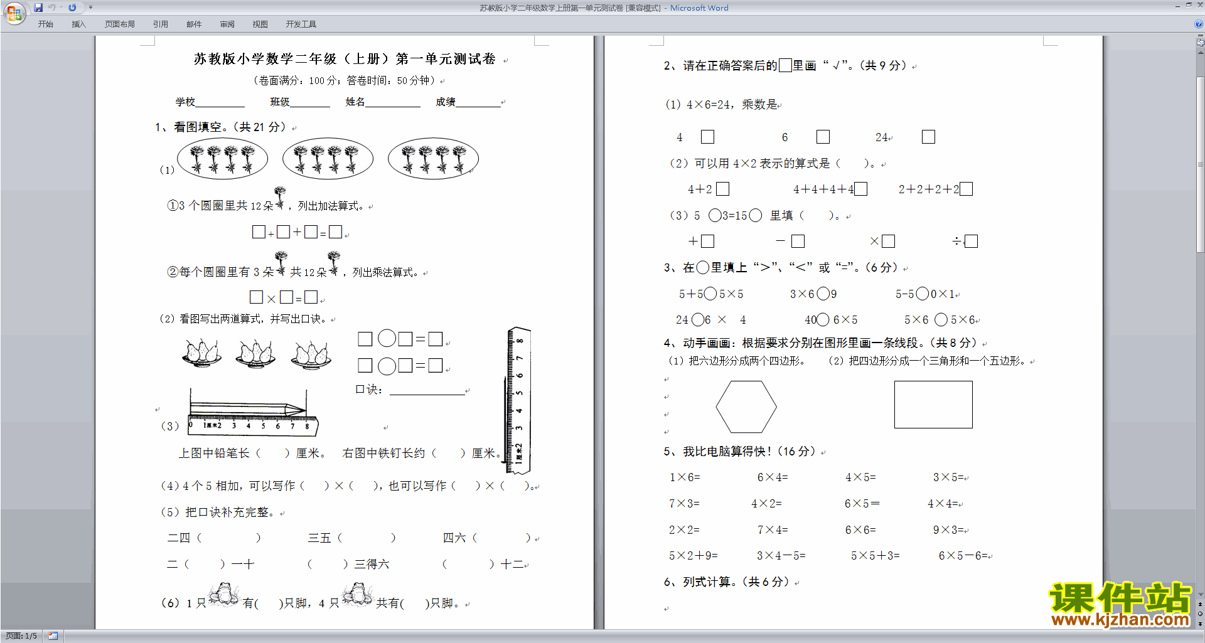Click the circle between 3×6 and 9
This screenshot has width=1205, height=643.
[x=823, y=294]
